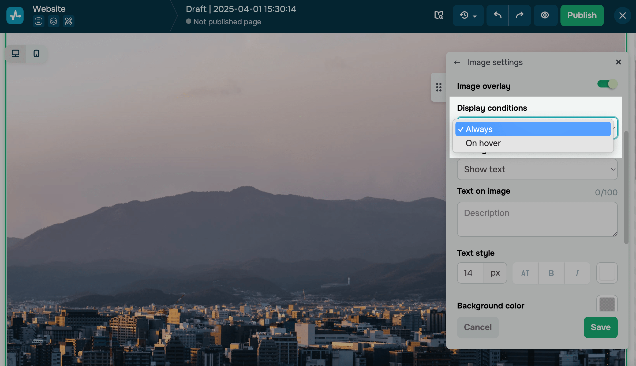Click the green Save button

coord(600,327)
